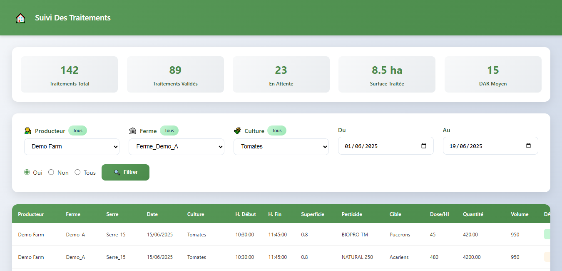
Task: Click the green DAR badge in BIOPRO row
Action: click(547, 234)
